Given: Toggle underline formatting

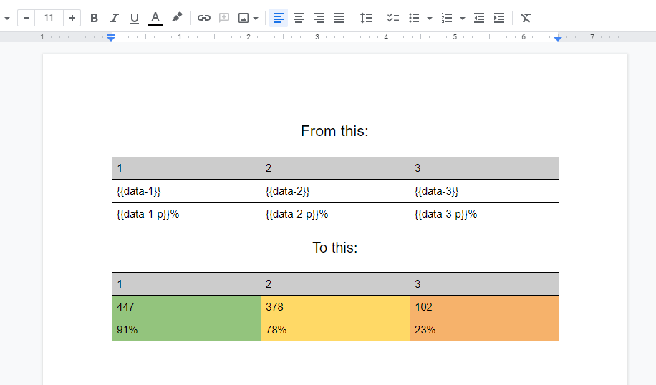Looking at the screenshot, I should tap(135, 18).
